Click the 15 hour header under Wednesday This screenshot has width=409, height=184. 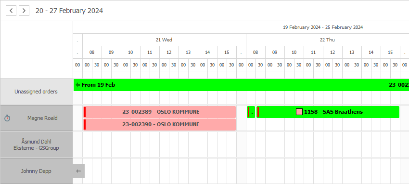227,53
